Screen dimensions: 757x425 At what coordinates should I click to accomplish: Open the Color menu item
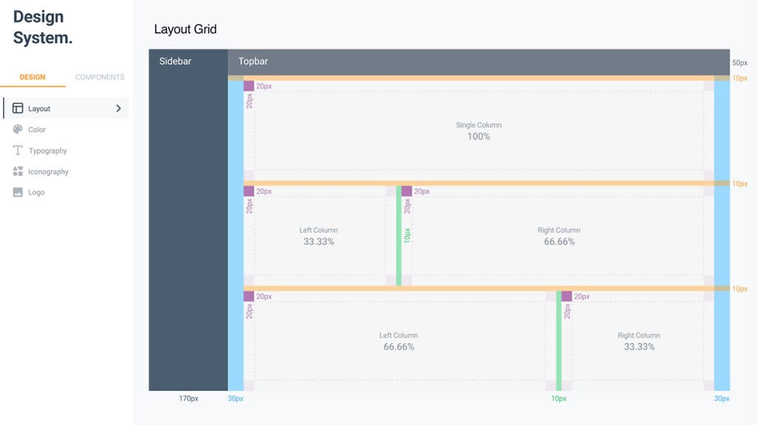click(x=37, y=130)
